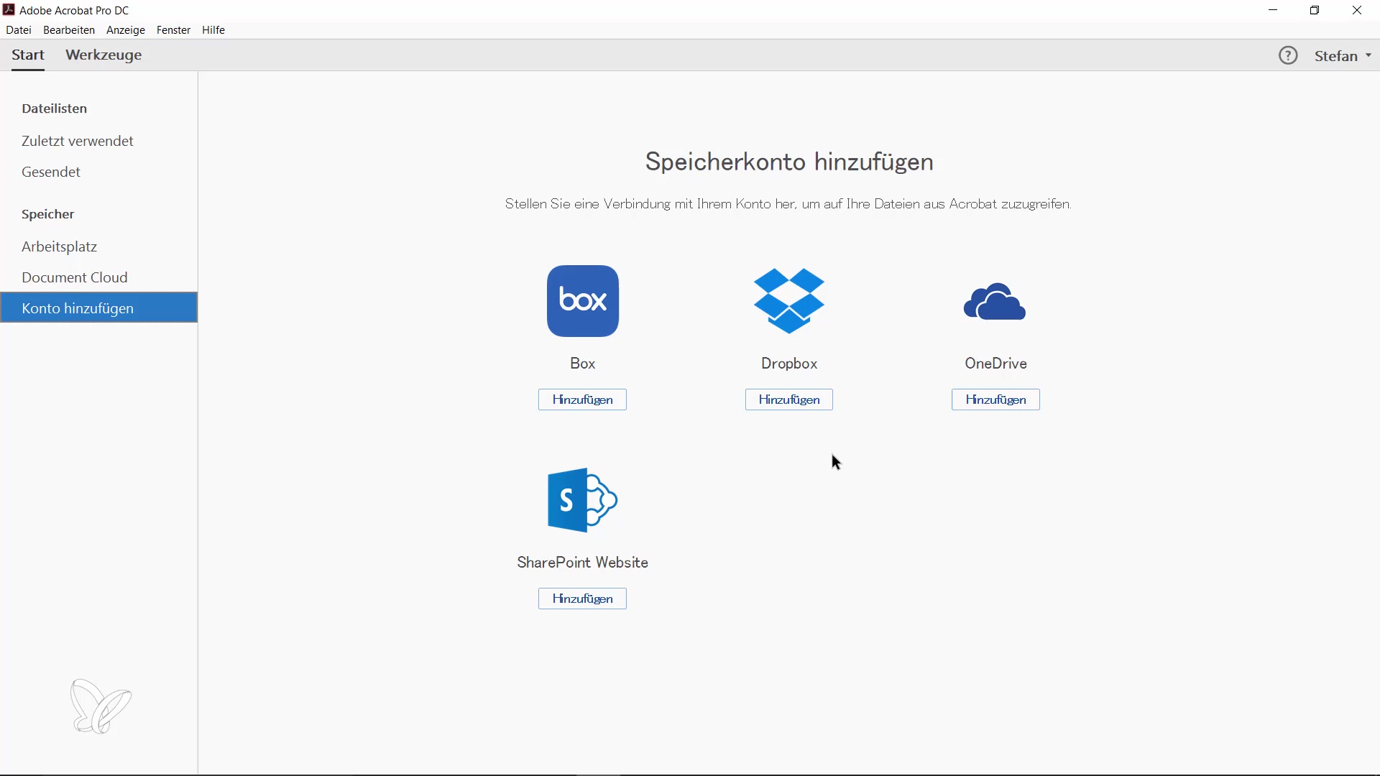
Task: Click the Box logo icon
Action: coord(582,301)
